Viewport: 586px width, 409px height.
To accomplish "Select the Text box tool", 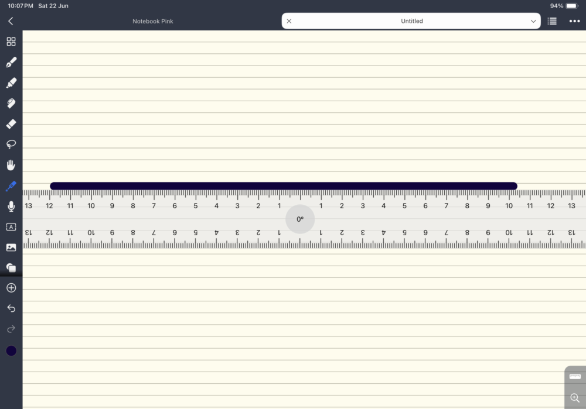I will tap(11, 226).
